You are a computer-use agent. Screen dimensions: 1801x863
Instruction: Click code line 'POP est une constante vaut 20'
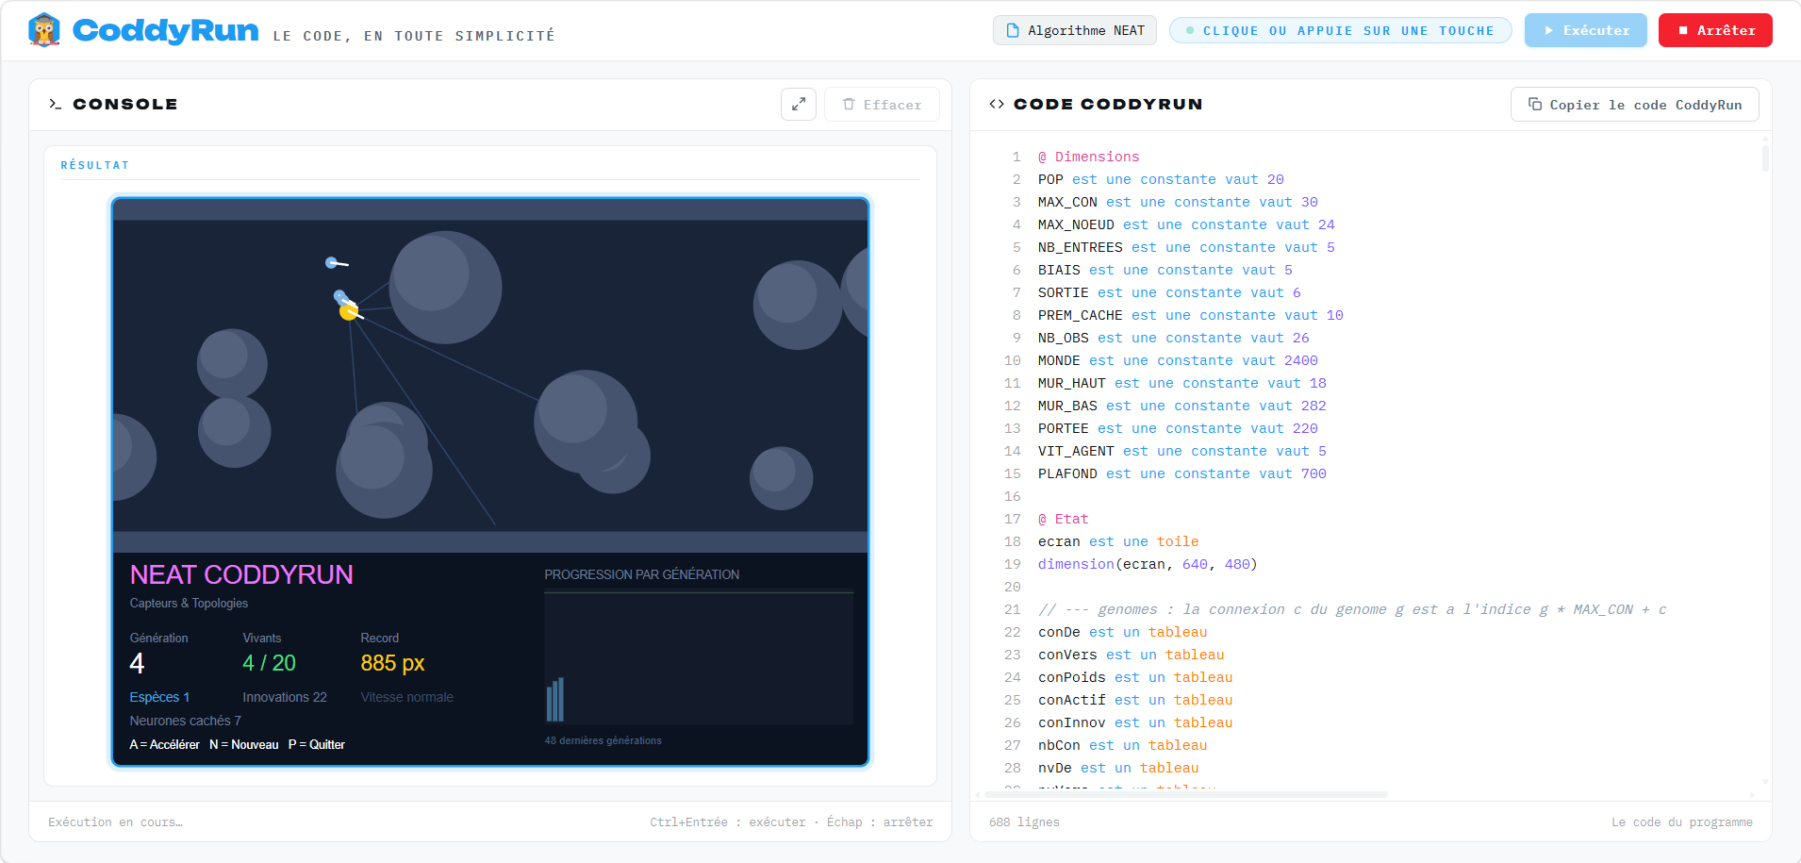(1161, 179)
